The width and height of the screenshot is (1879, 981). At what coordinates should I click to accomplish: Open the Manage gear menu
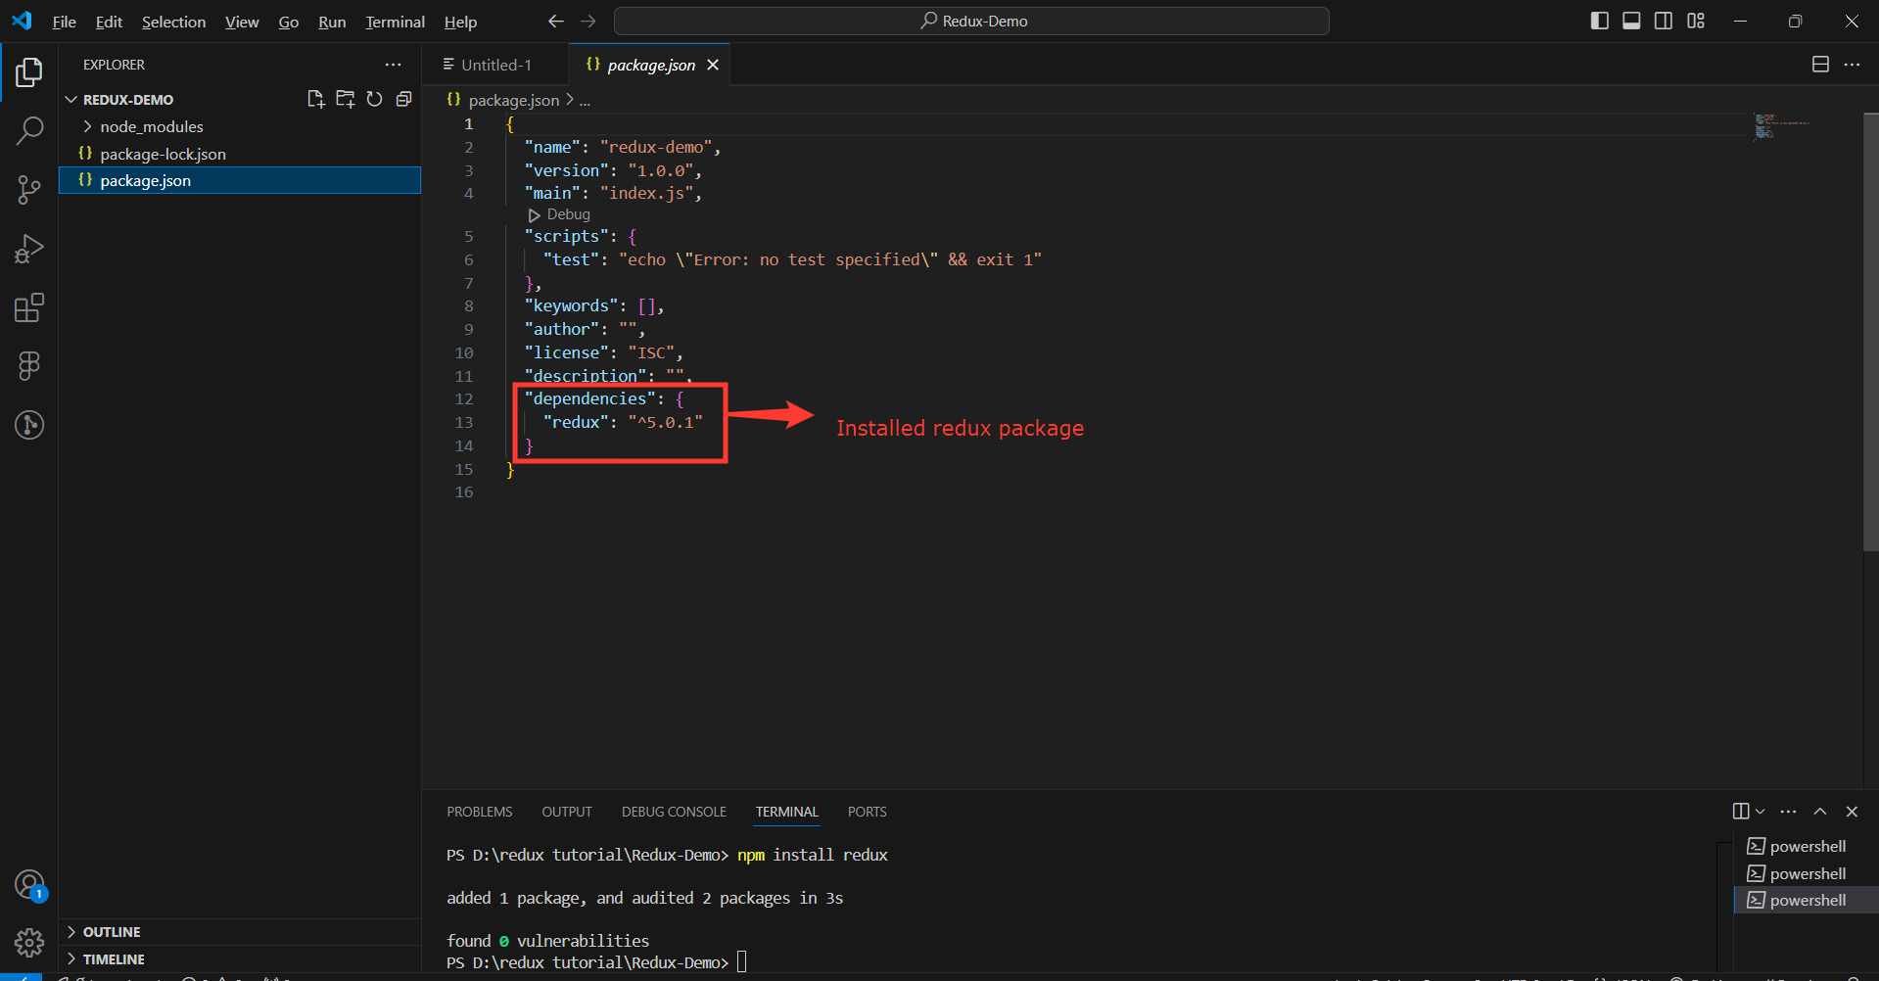tap(29, 943)
